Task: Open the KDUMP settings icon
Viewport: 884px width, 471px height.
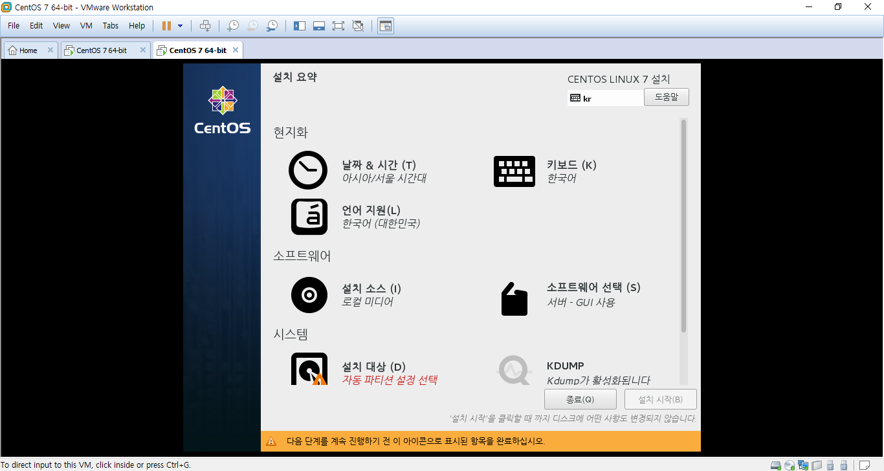Action: (515, 371)
